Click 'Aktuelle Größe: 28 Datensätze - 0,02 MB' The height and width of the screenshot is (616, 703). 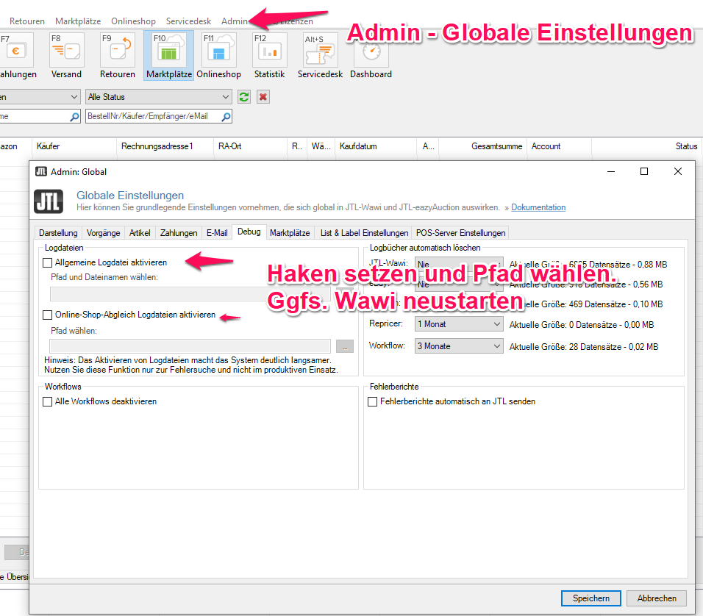584,347
